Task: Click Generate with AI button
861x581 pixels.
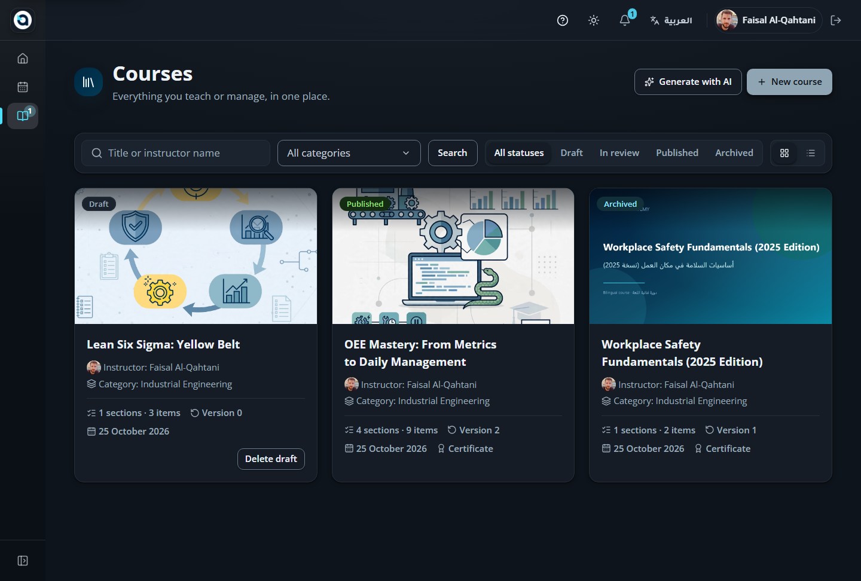Action: pos(688,82)
